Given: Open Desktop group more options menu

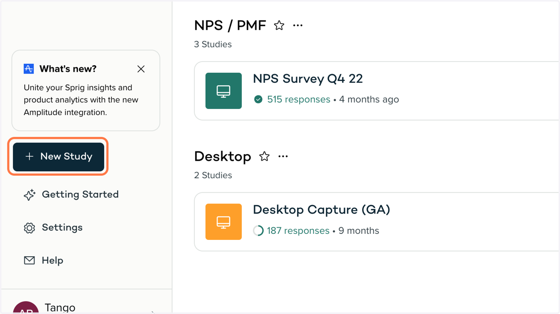Looking at the screenshot, I should coord(283,157).
